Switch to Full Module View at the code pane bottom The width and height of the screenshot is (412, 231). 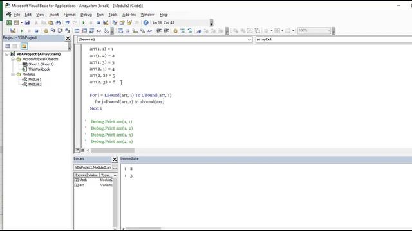pyautogui.click(x=82, y=150)
